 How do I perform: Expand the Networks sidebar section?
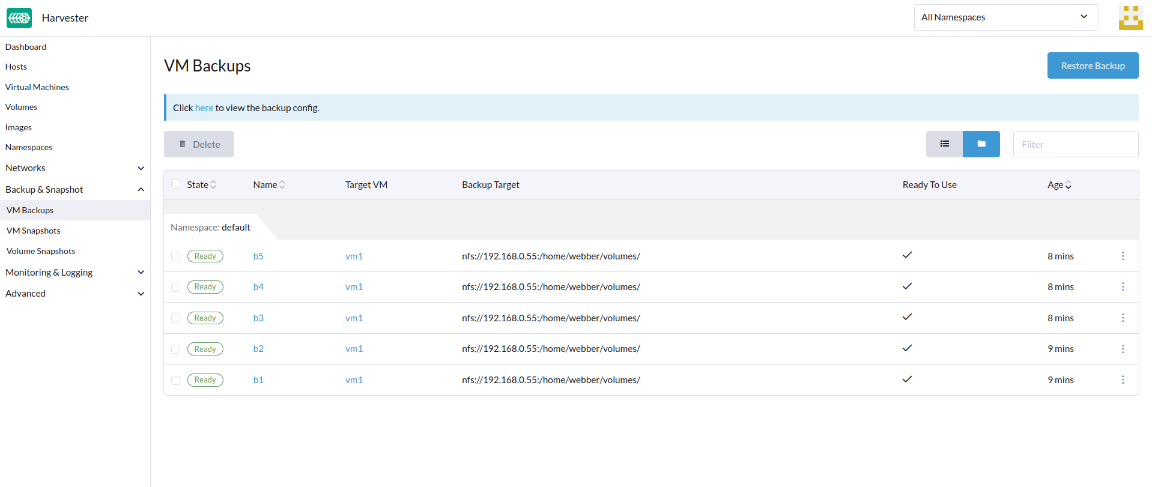click(x=74, y=168)
